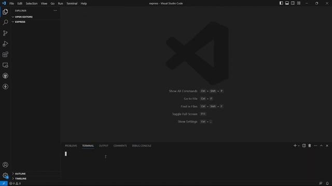
Task: Split the terminal
Action: click(304, 146)
